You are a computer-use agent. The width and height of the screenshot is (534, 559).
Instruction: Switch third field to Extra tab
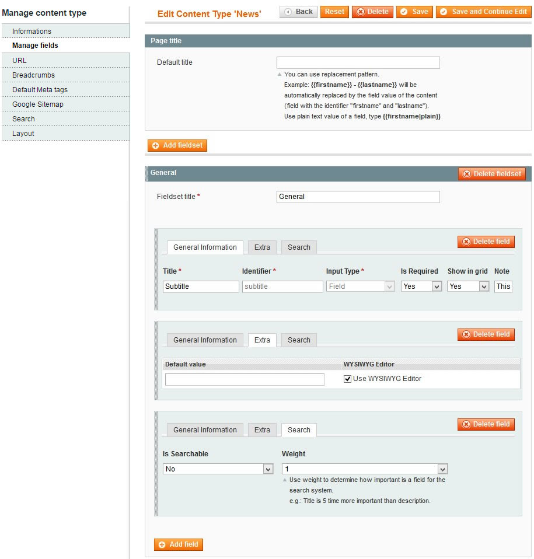point(262,430)
